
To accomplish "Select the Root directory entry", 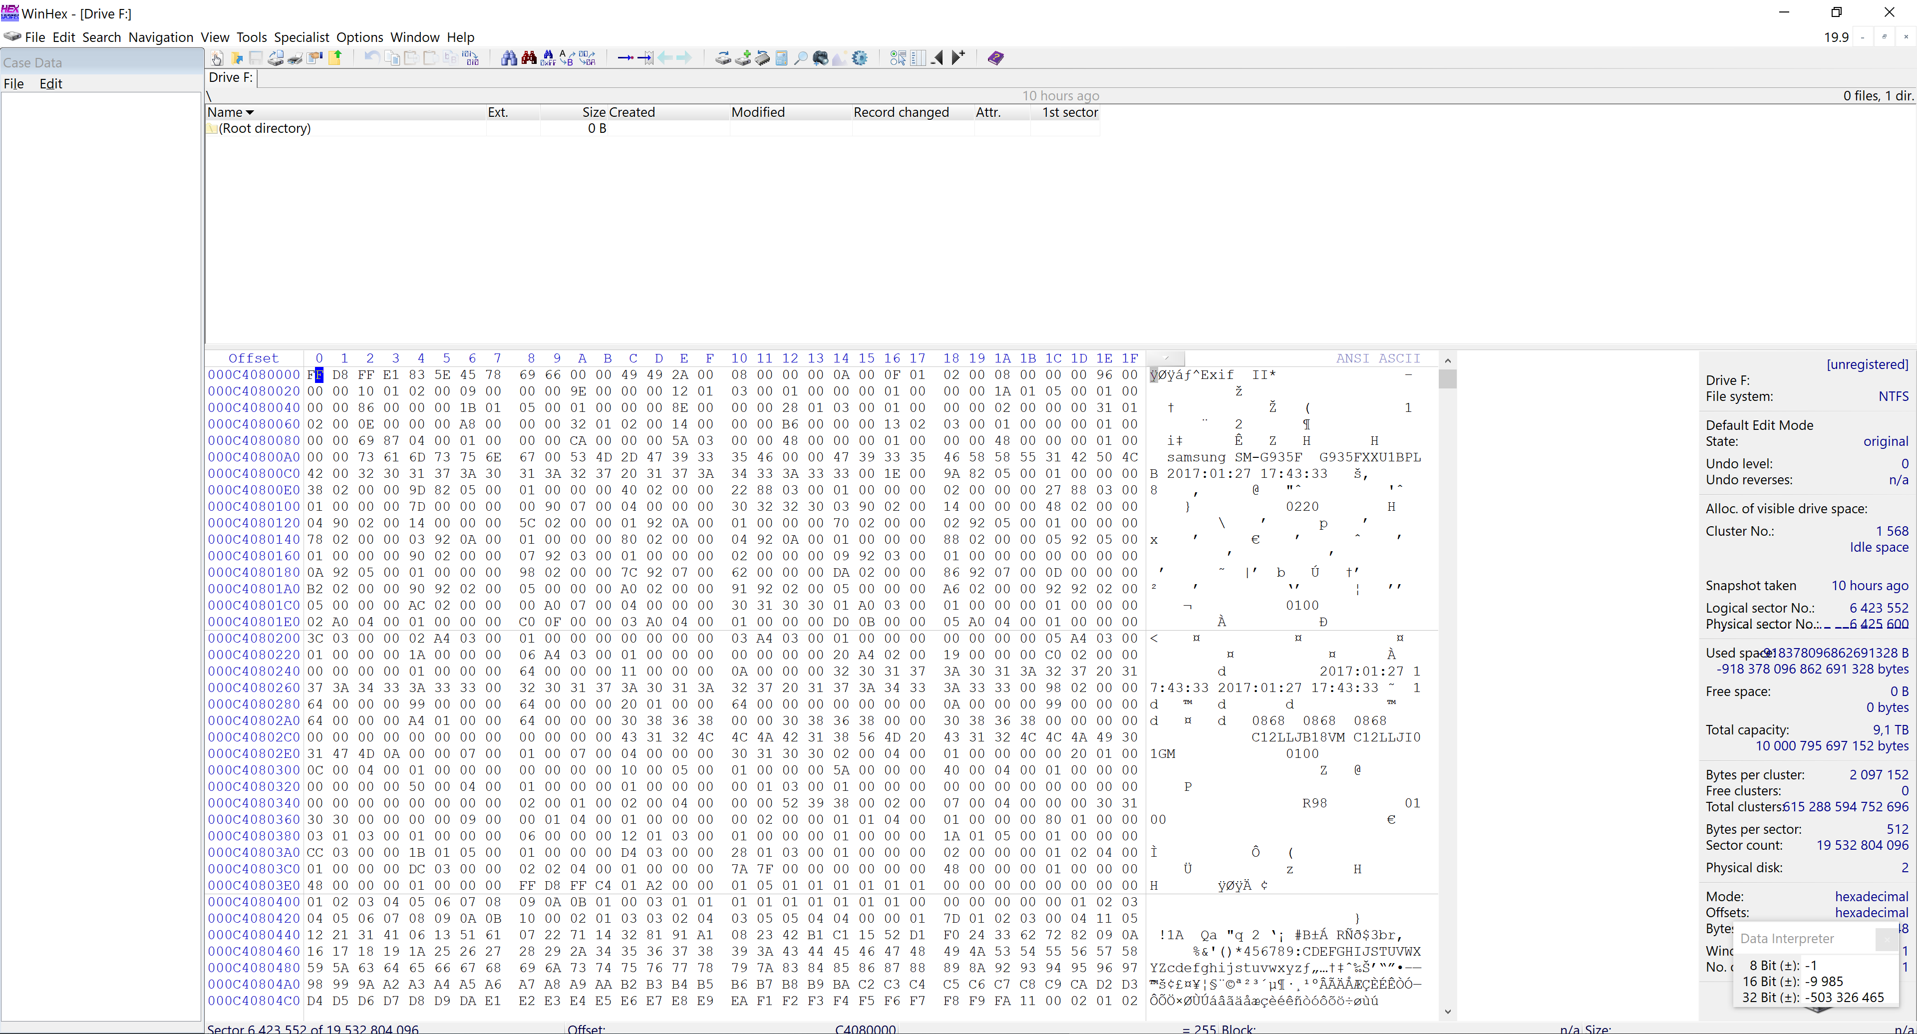I will [x=264, y=128].
